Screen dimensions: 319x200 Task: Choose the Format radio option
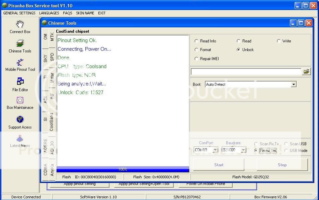pos(196,50)
